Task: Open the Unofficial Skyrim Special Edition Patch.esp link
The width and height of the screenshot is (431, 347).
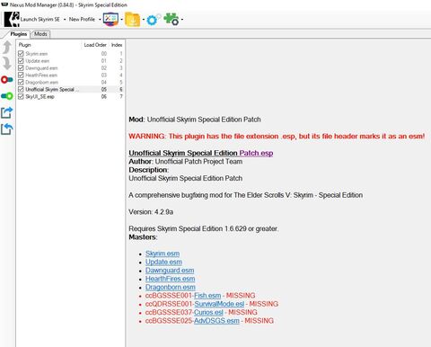Action: [201, 153]
